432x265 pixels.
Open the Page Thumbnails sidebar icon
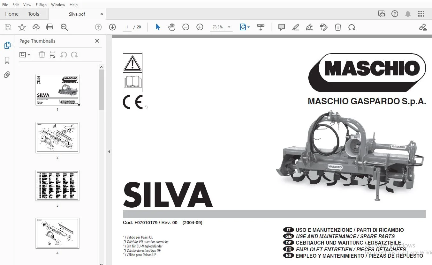[7, 45]
